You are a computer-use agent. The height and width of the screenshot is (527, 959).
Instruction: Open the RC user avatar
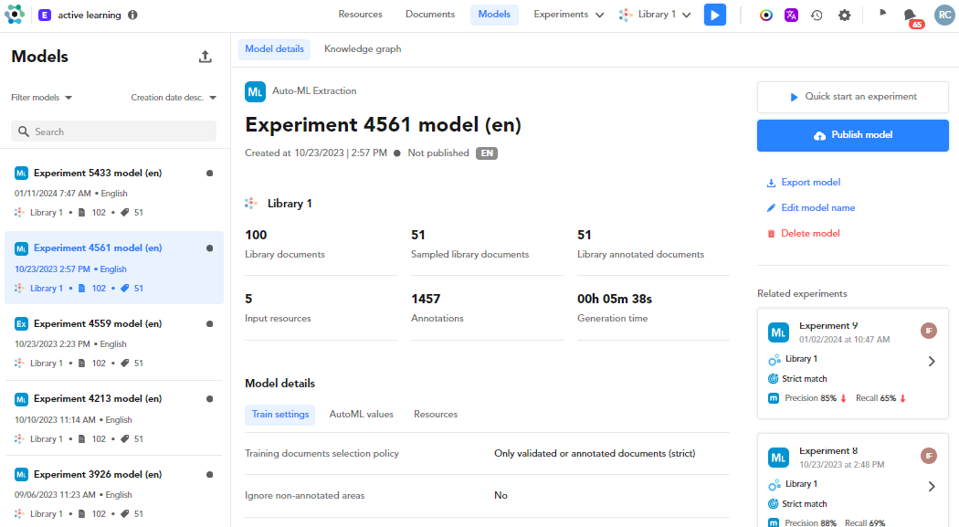click(x=943, y=15)
